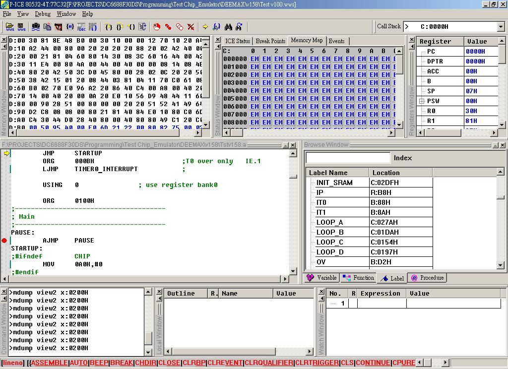This screenshot has height=369, width=508.
Task: Click the braces with scissors toolbar icon
Action: click(217, 27)
